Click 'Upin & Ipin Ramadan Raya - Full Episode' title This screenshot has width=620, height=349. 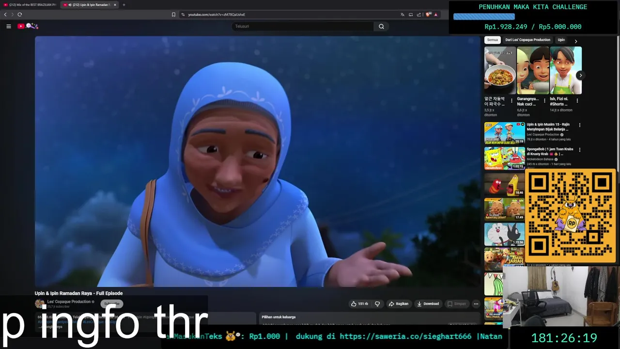coord(78,293)
